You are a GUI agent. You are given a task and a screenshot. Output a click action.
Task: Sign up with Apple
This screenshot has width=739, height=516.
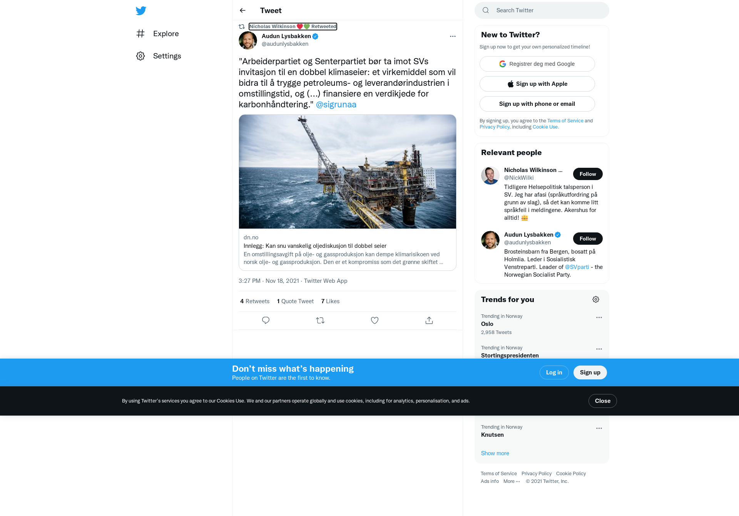[x=537, y=84]
